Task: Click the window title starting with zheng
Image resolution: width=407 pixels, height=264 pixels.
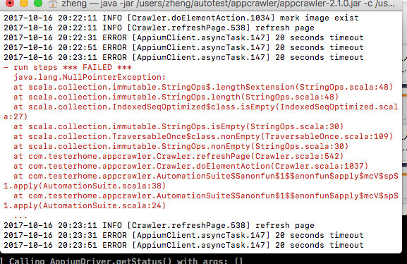Action: [228, 4]
